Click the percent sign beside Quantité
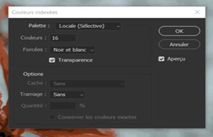 point(82,105)
